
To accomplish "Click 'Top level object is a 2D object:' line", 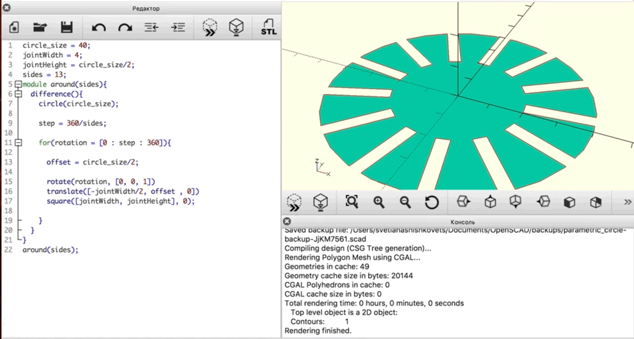I will (x=344, y=312).
